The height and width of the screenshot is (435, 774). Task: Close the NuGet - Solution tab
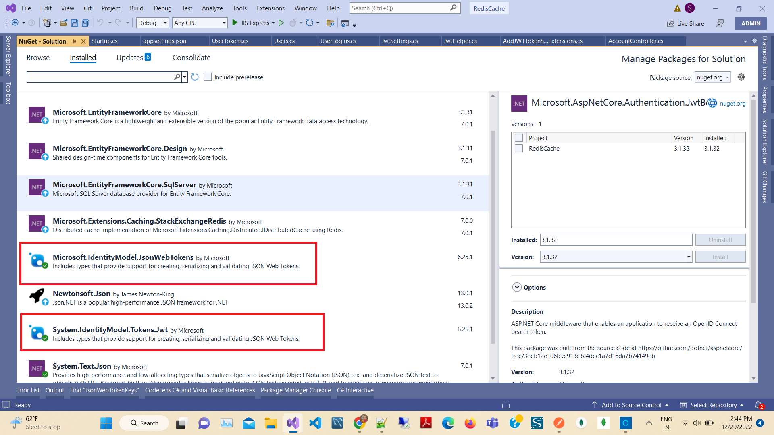click(x=83, y=41)
